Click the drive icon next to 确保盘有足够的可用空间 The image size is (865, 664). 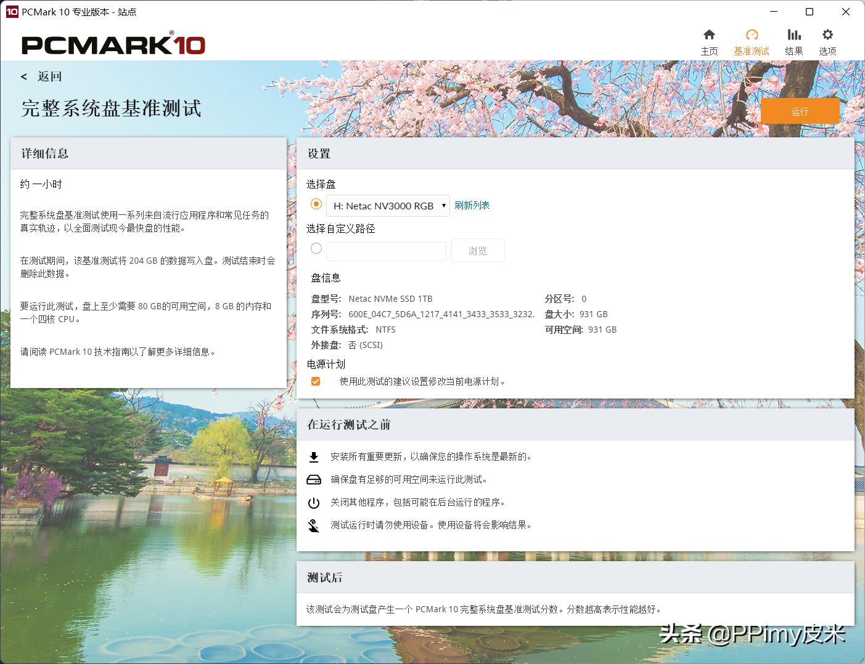[x=314, y=479]
